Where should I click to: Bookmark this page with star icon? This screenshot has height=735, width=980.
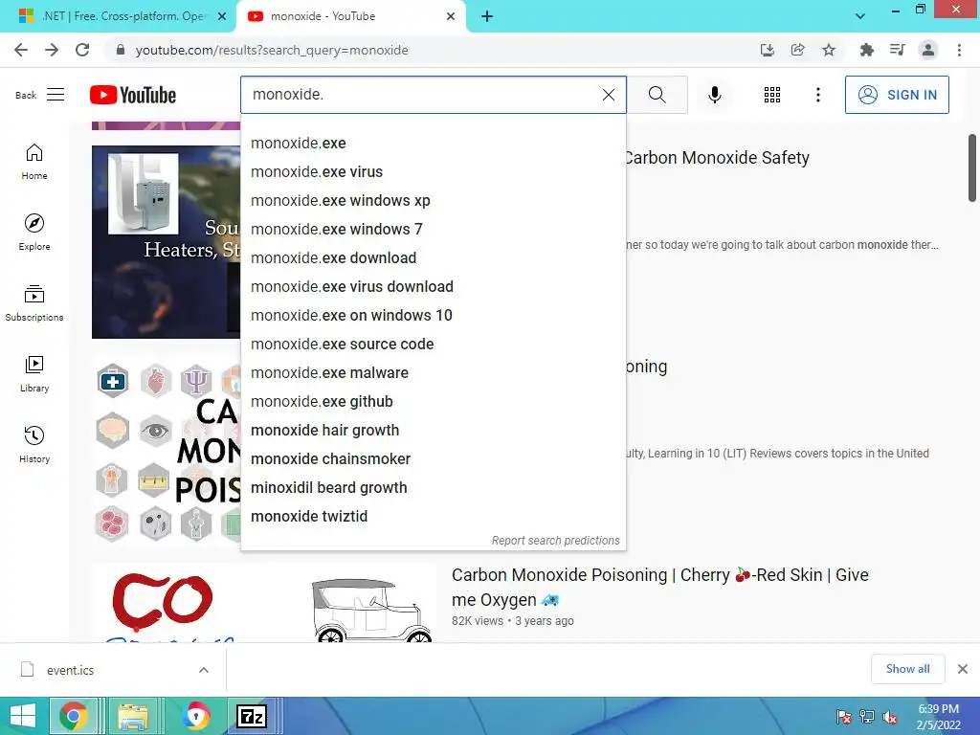coord(829,50)
